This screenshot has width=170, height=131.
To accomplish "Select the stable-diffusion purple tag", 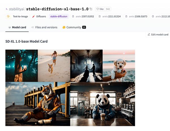I will (x=59, y=16).
